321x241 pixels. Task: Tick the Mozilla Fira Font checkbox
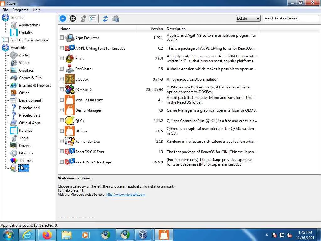tap(61, 99)
